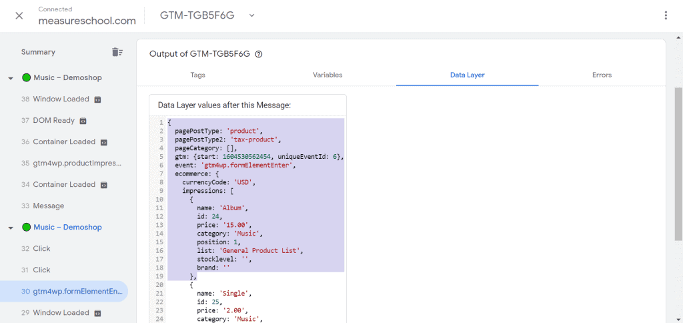This screenshot has height=323, width=683.
Task: Open the GTM-TGB5F6G container dropdown
Action: 251,15
